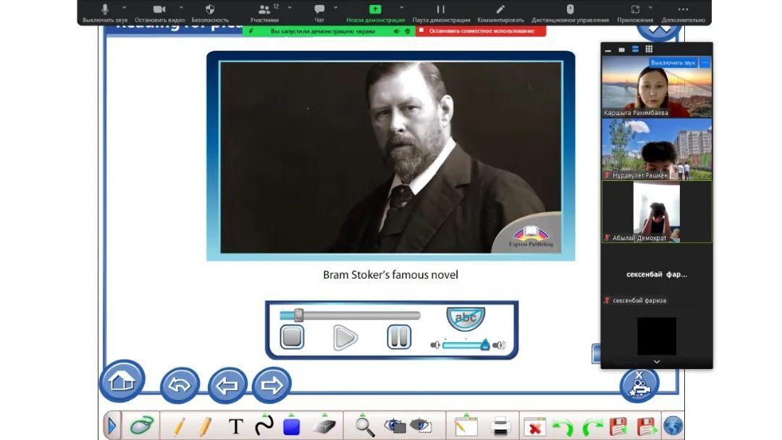Open Дополнительно more options menu
782x440 pixels.
coord(684,12)
